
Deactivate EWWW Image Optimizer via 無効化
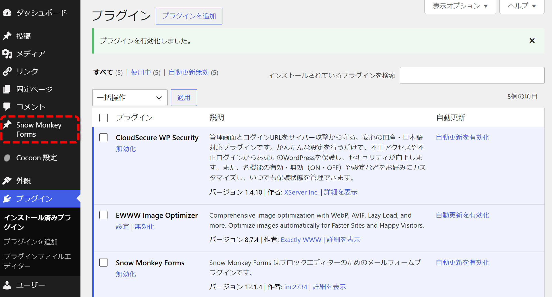pos(145,227)
